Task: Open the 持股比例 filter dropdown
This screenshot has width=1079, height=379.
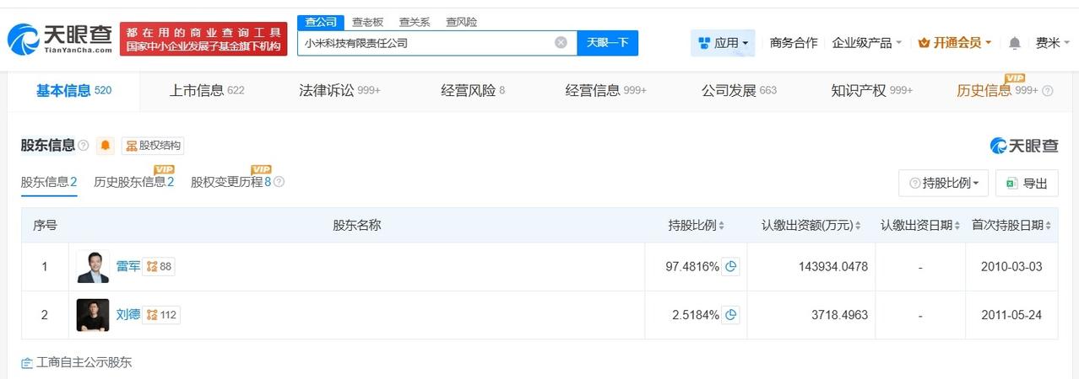Action: [x=944, y=183]
